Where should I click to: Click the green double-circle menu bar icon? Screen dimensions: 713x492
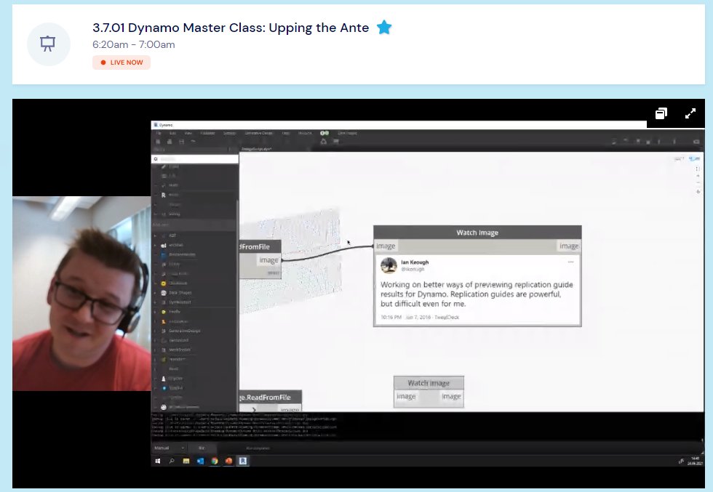point(324,133)
